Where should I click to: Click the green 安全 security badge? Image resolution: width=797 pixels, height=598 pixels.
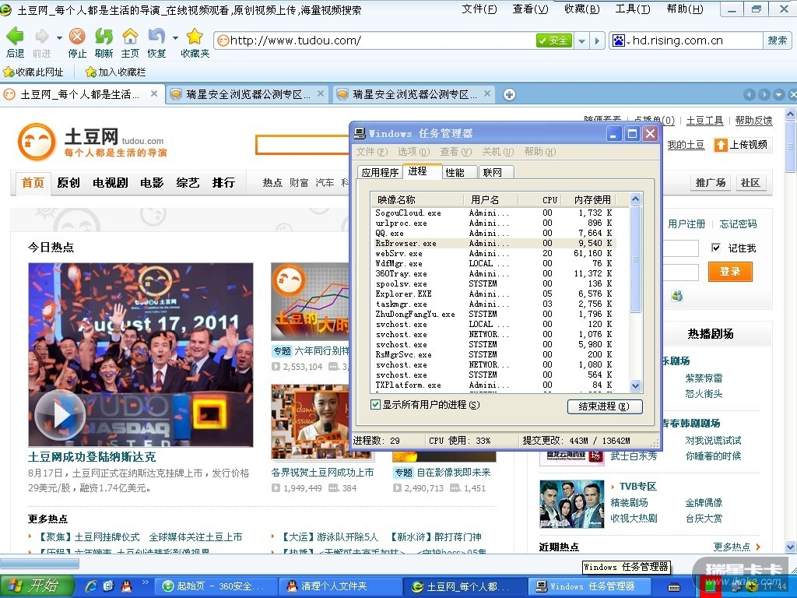(554, 40)
